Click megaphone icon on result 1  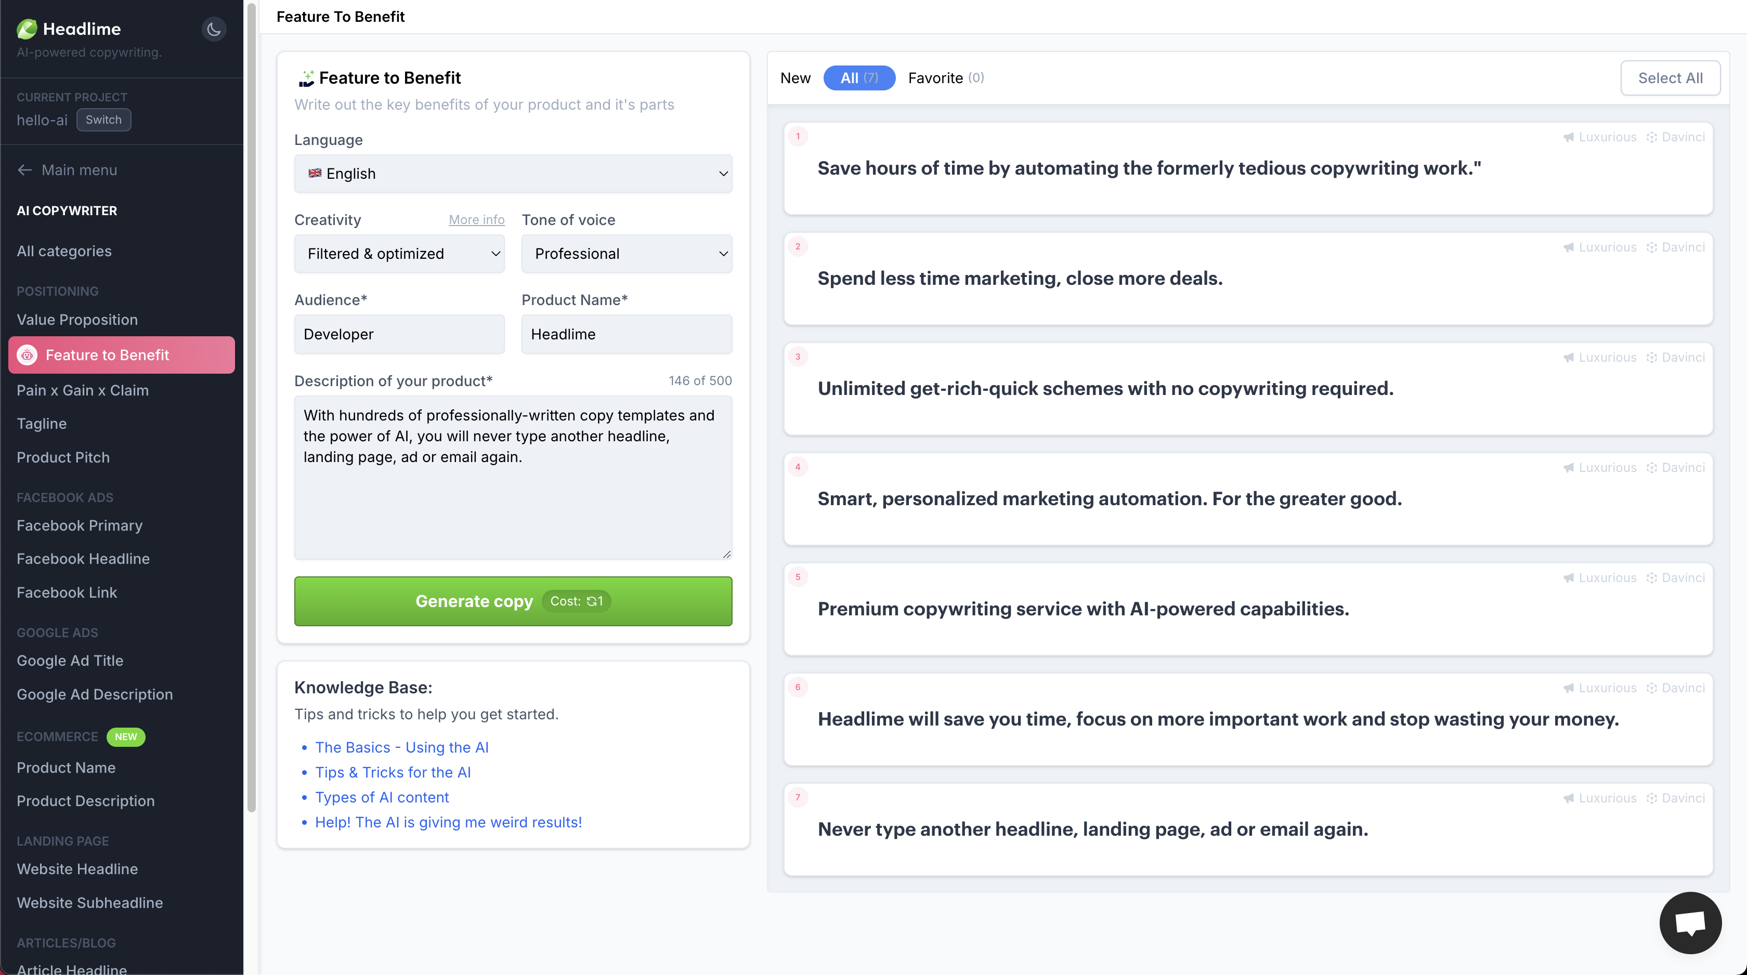point(1568,137)
